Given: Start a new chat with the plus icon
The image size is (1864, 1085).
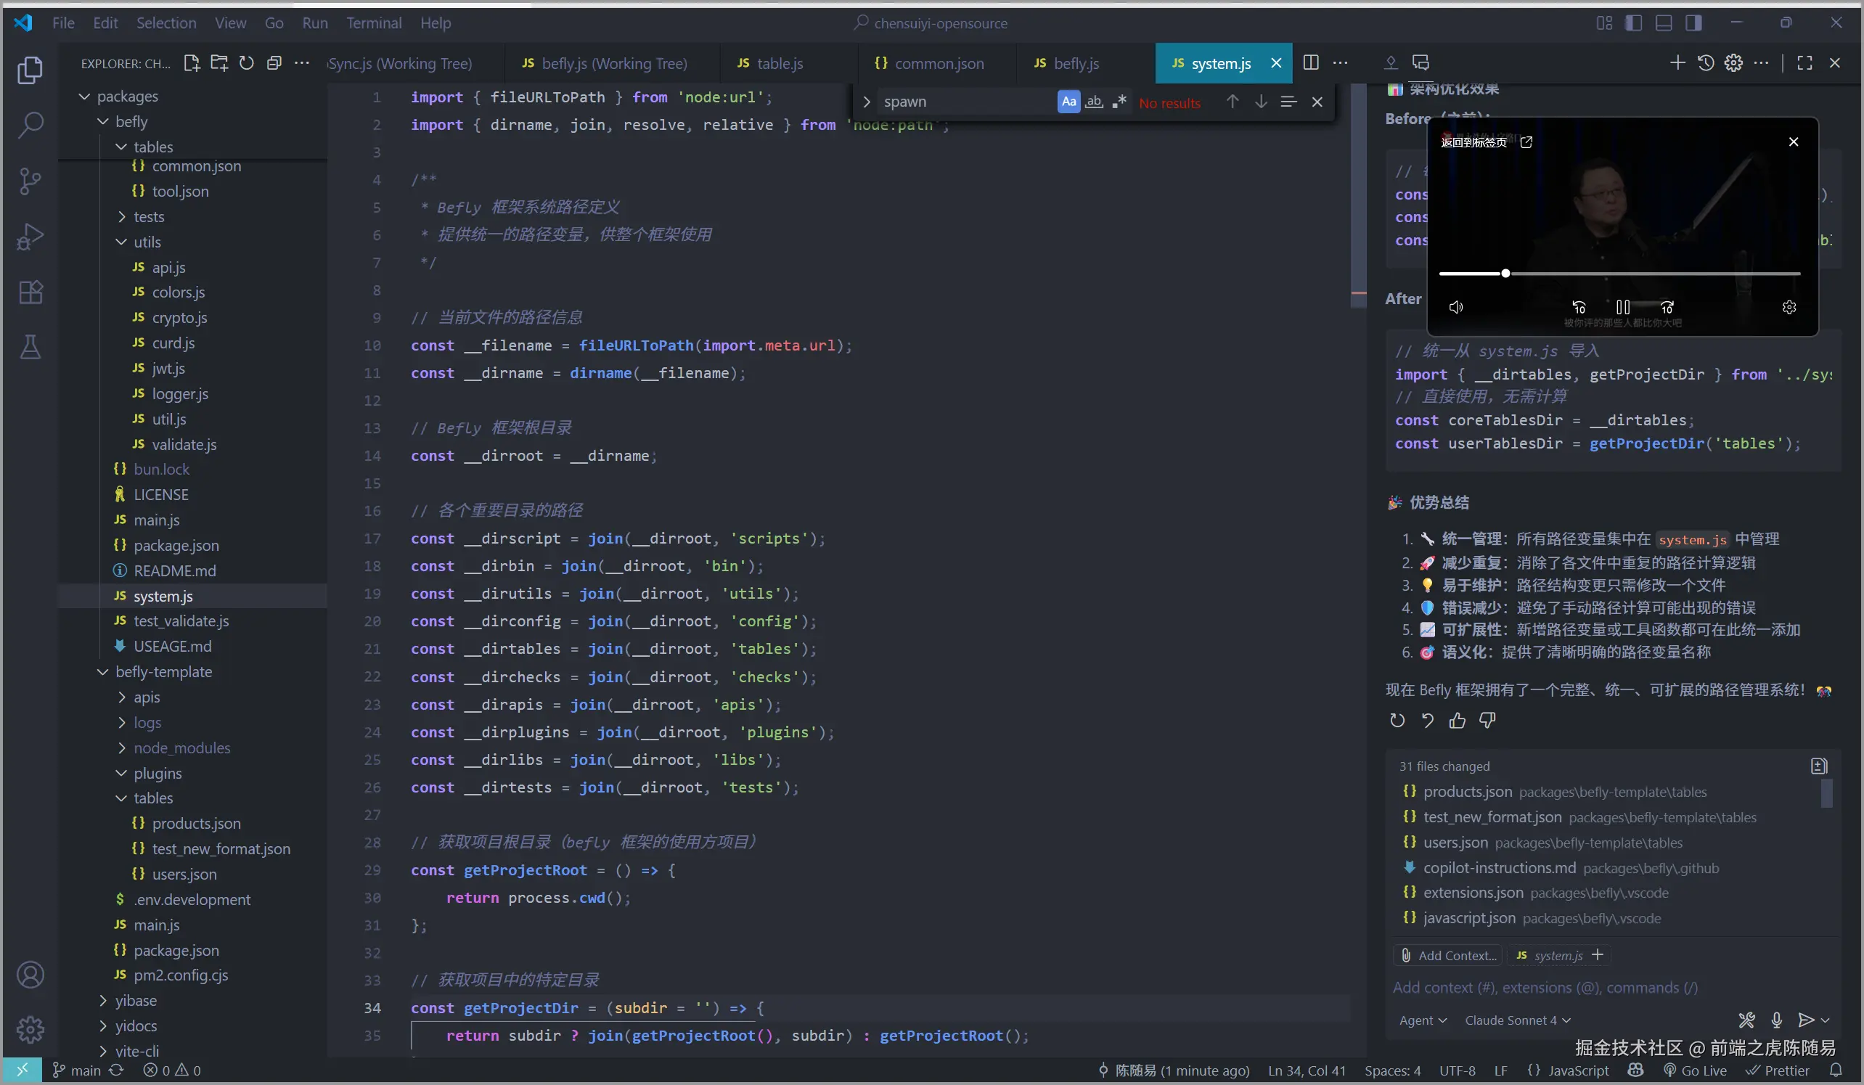Looking at the screenshot, I should (x=1677, y=63).
